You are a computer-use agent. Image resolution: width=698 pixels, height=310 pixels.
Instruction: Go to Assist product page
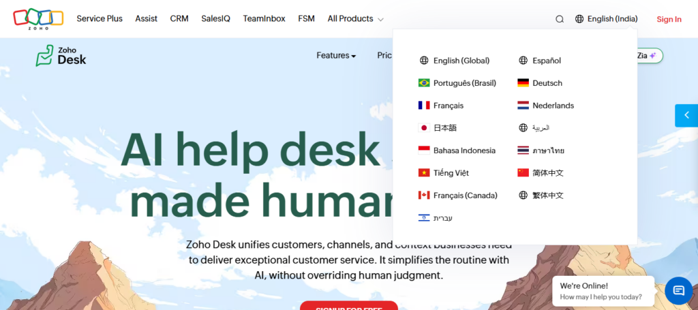[147, 18]
